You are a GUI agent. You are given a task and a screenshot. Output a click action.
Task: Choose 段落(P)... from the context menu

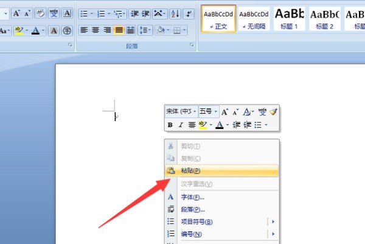click(221, 209)
